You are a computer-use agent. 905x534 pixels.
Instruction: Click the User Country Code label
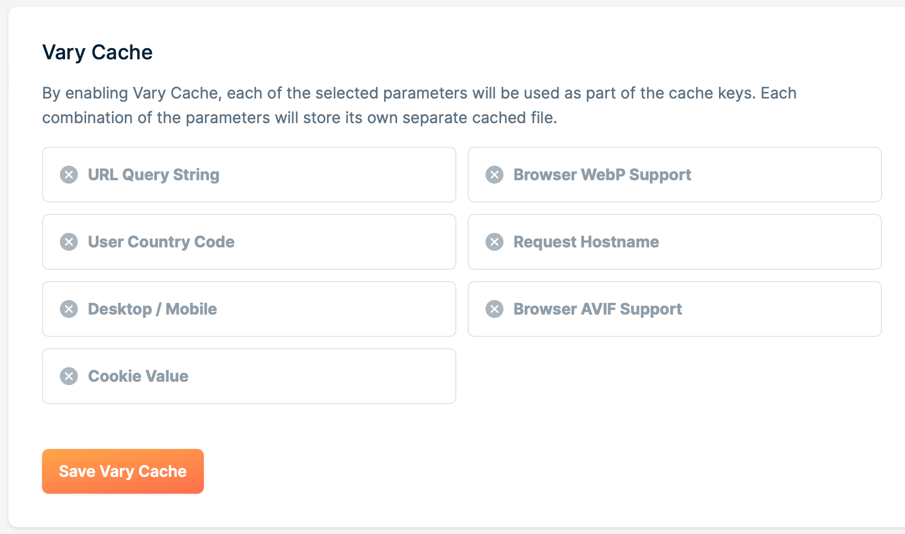pos(161,242)
